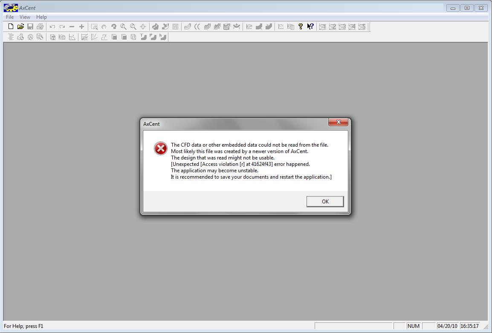Click the passage icon labeled P
Image resolution: width=492 pixels, height=333 pixels.
(x=153, y=37)
